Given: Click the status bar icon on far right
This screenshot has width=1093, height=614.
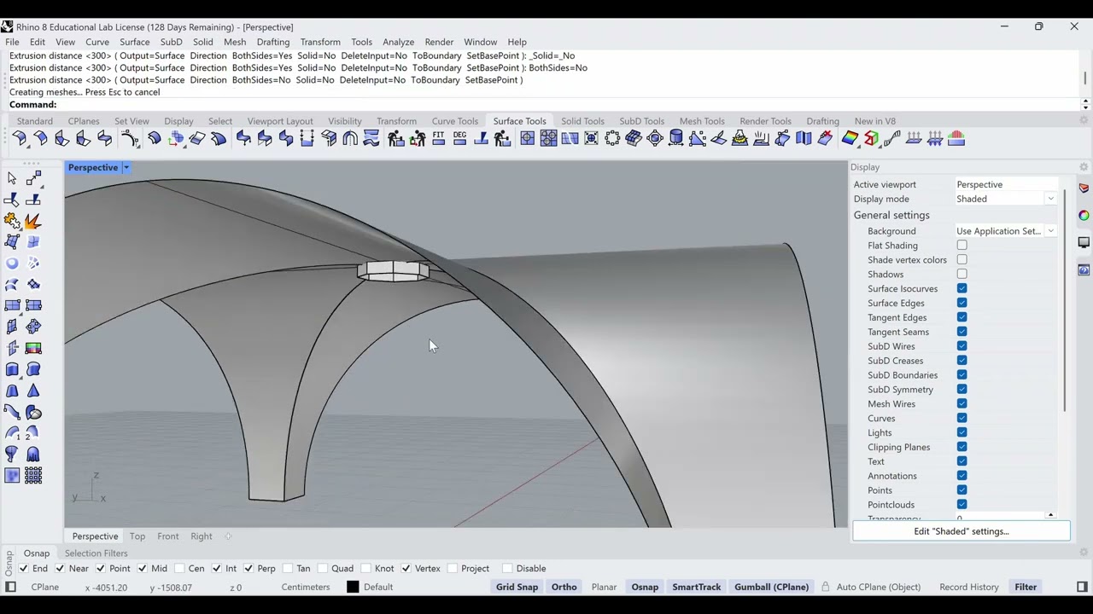Looking at the screenshot, I should [1082, 587].
